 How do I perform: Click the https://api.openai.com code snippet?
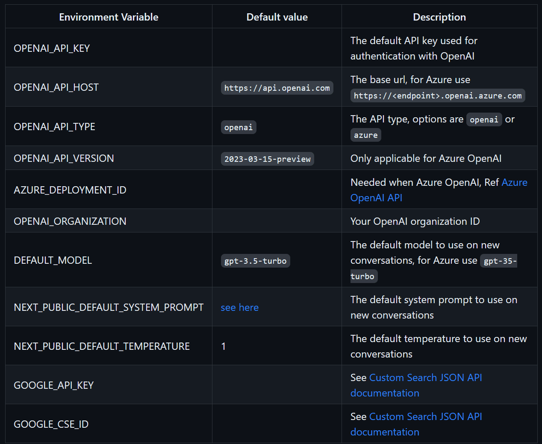(x=277, y=88)
